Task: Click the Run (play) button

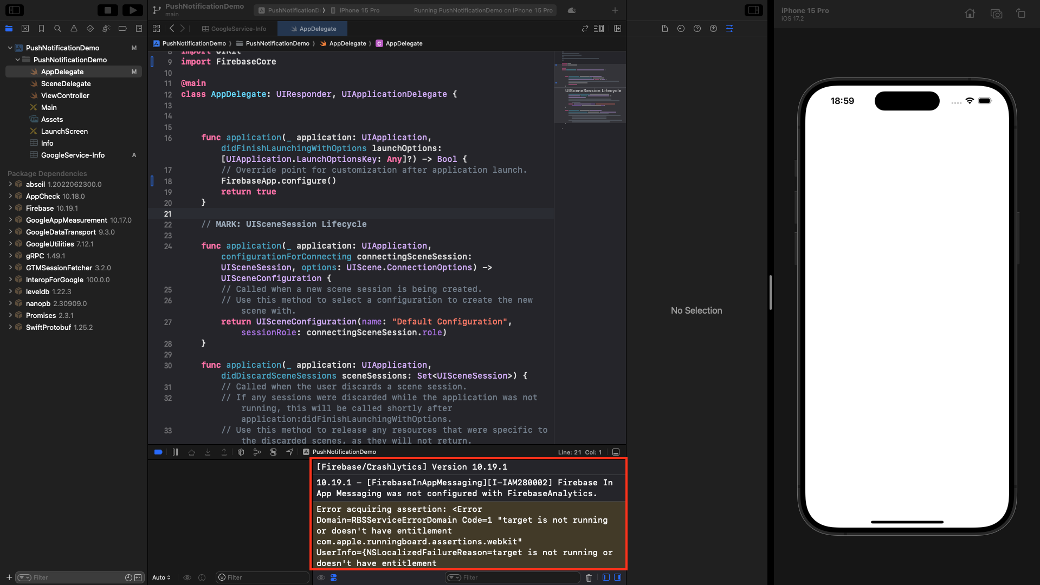Action: pyautogui.click(x=132, y=10)
